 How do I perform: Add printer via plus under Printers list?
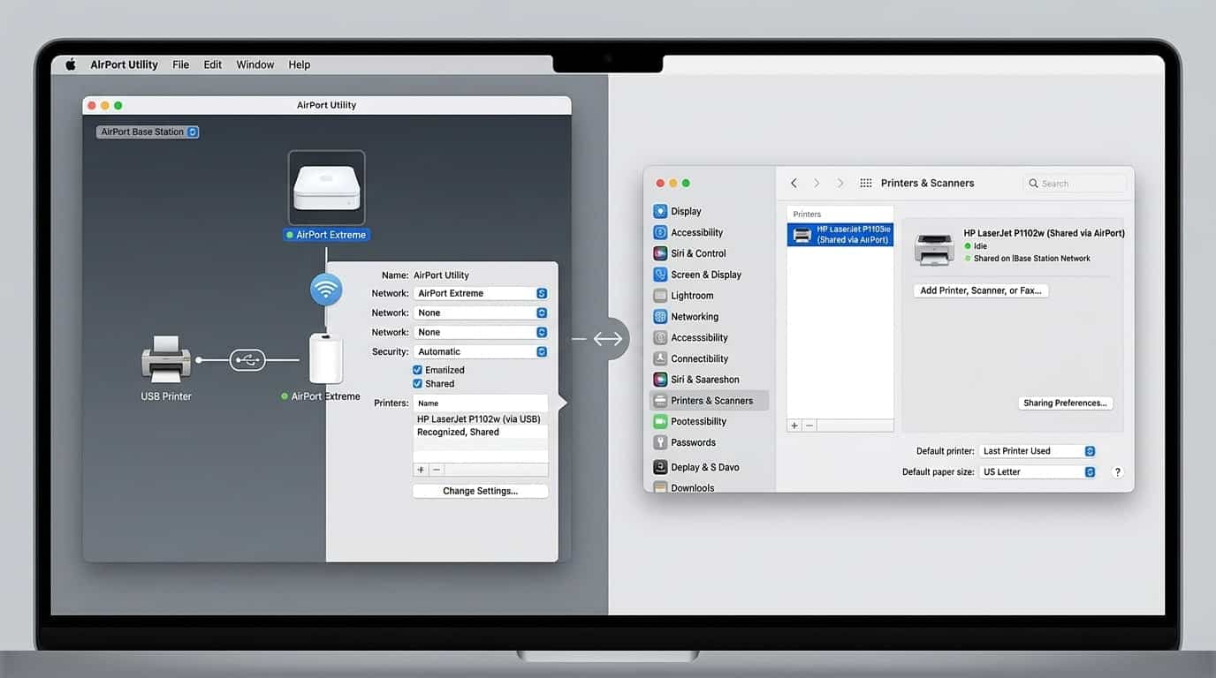tap(794, 426)
